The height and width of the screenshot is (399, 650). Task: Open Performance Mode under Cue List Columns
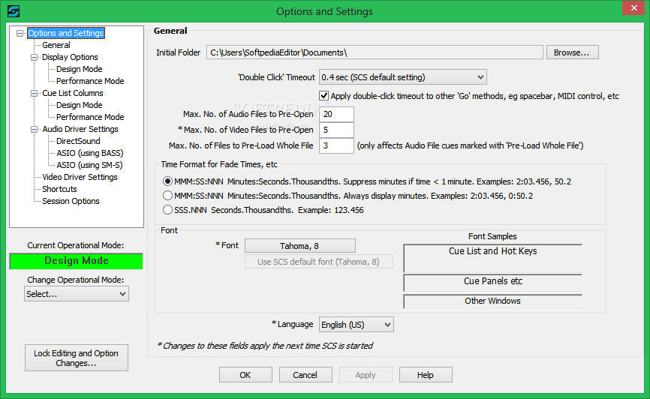90,117
